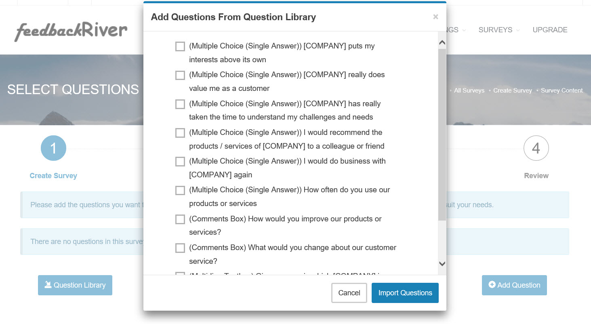Image resolution: width=591 pixels, height=324 pixels.
Task: Click the Question Library button icon
Action: (x=48, y=285)
